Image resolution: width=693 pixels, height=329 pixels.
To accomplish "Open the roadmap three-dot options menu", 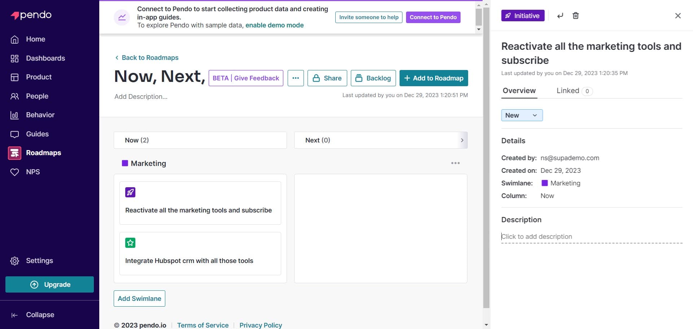I will pos(296,78).
